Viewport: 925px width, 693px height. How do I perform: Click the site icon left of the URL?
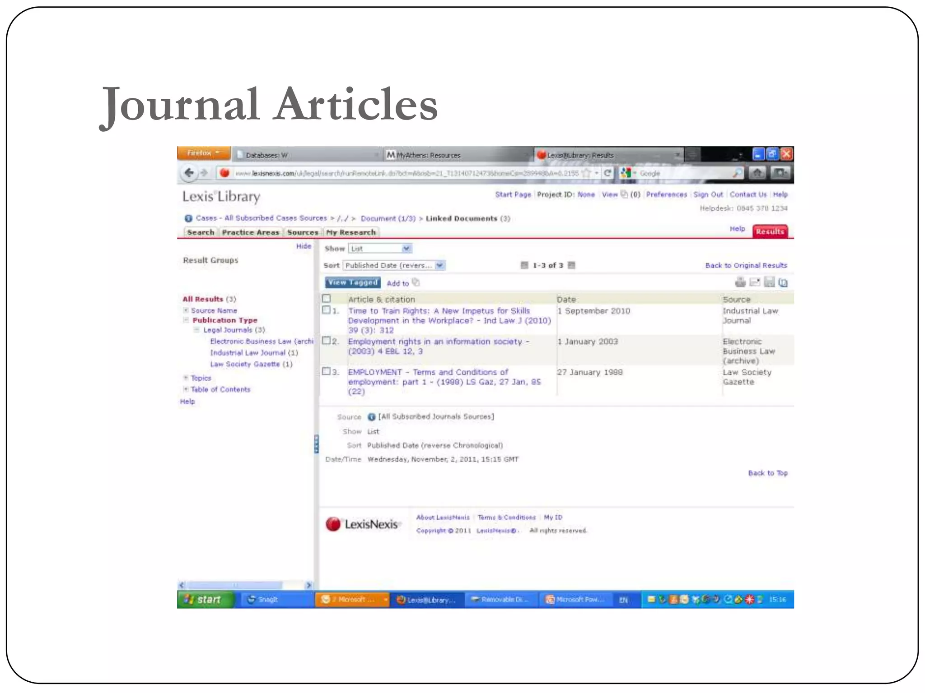[224, 173]
